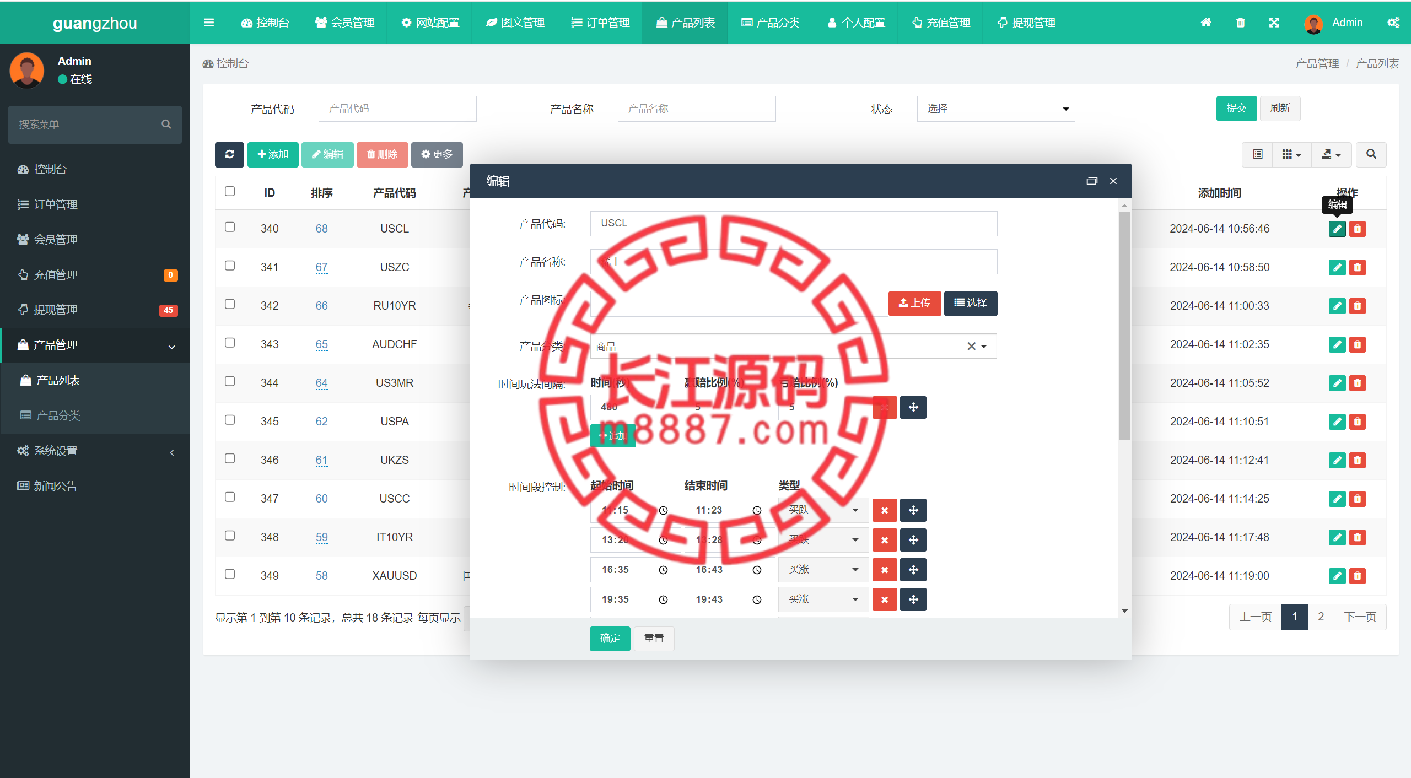This screenshot has width=1411, height=778.
Task: Open the home icon in top bar
Action: point(1206,23)
